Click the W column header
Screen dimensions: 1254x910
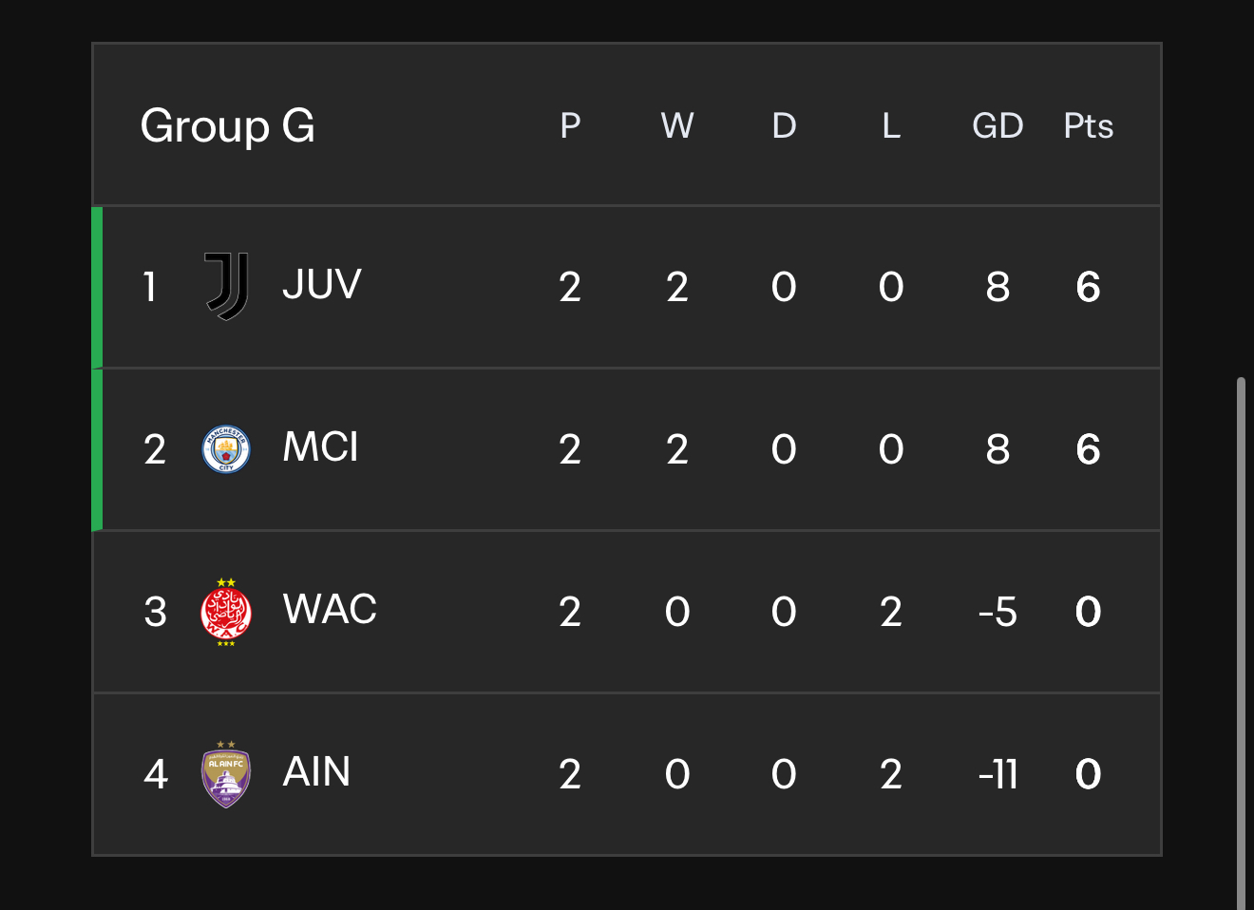(x=677, y=125)
